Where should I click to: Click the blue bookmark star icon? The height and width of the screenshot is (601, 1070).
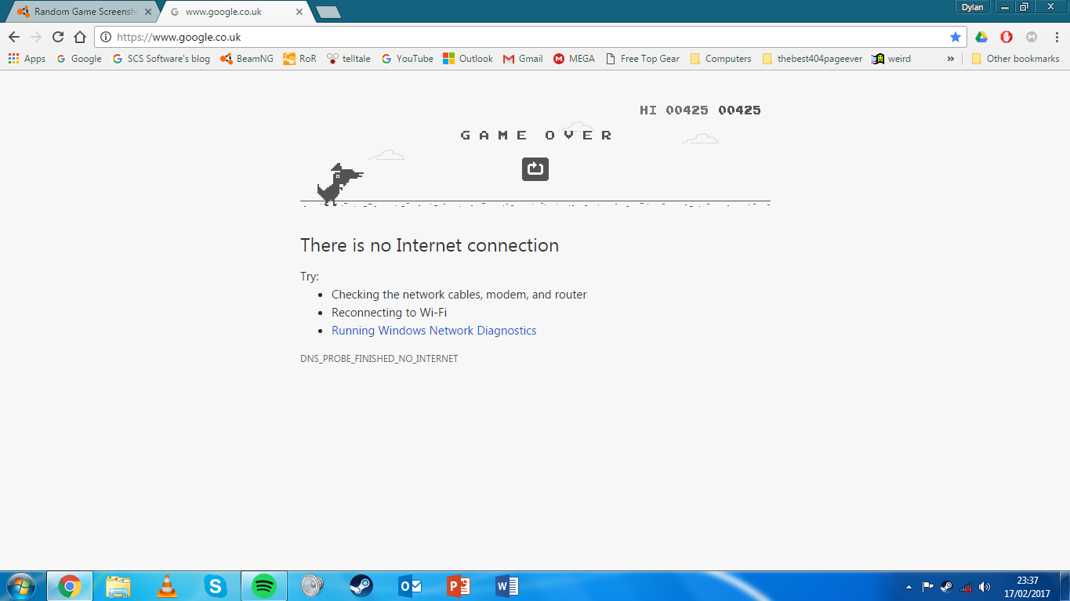(955, 37)
